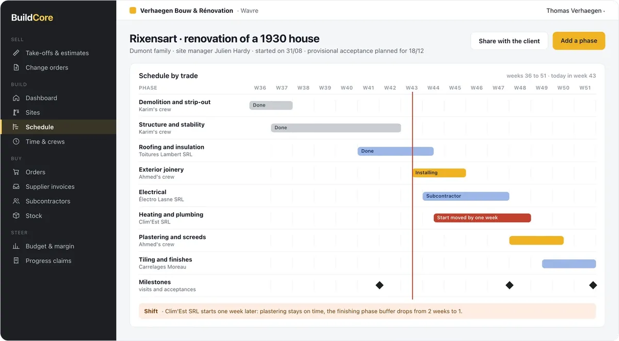619x341 pixels.
Task: Click the W51 week column header
Action: point(585,88)
